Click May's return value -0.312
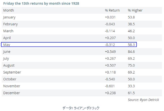This screenshot has width=164, height=111. 110,45
